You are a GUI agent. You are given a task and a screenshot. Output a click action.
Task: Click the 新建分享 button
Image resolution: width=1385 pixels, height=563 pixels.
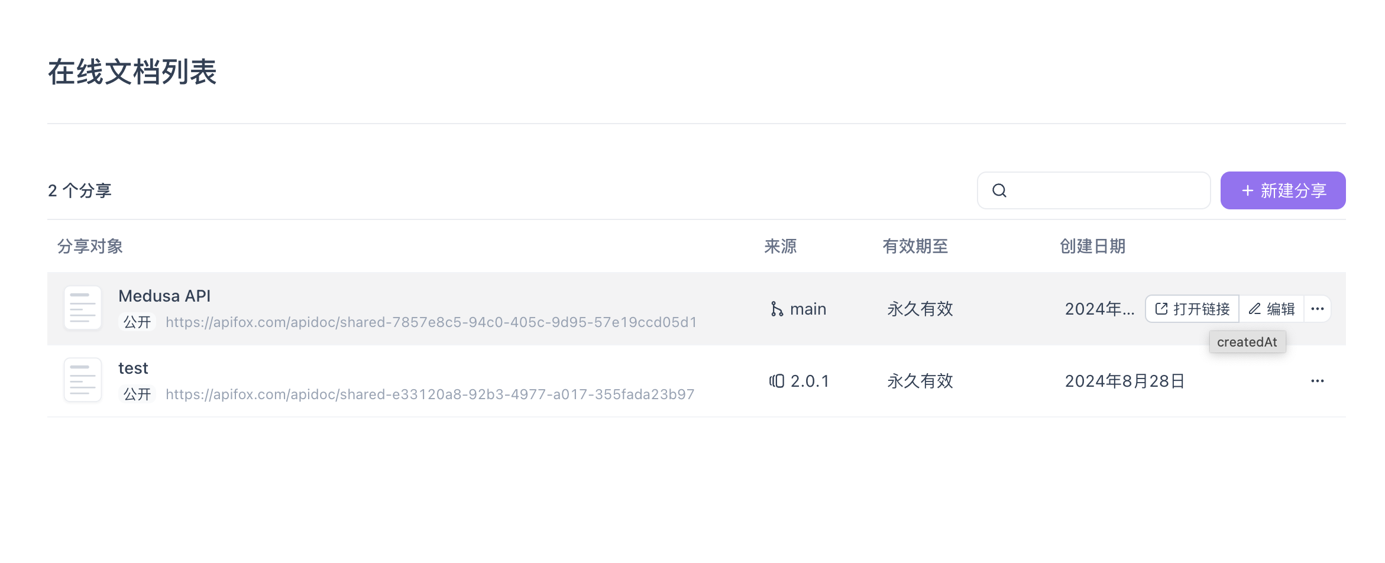click(x=1283, y=190)
